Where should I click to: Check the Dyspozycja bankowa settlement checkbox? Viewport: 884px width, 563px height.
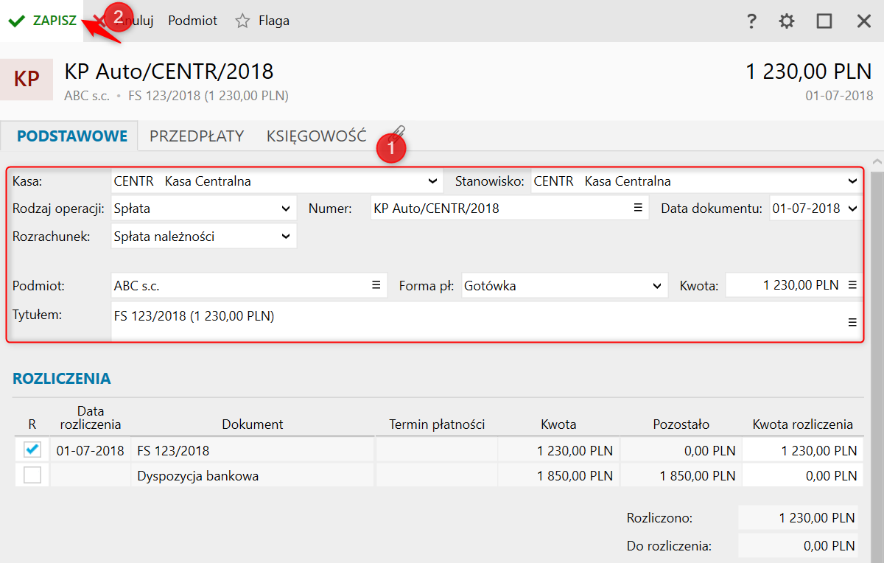[32, 476]
